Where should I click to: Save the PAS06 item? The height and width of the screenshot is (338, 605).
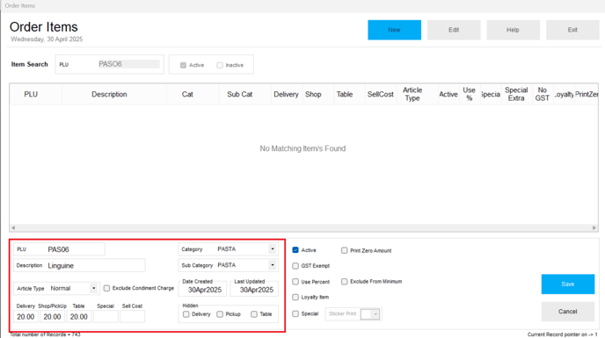pyautogui.click(x=567, y=284)
